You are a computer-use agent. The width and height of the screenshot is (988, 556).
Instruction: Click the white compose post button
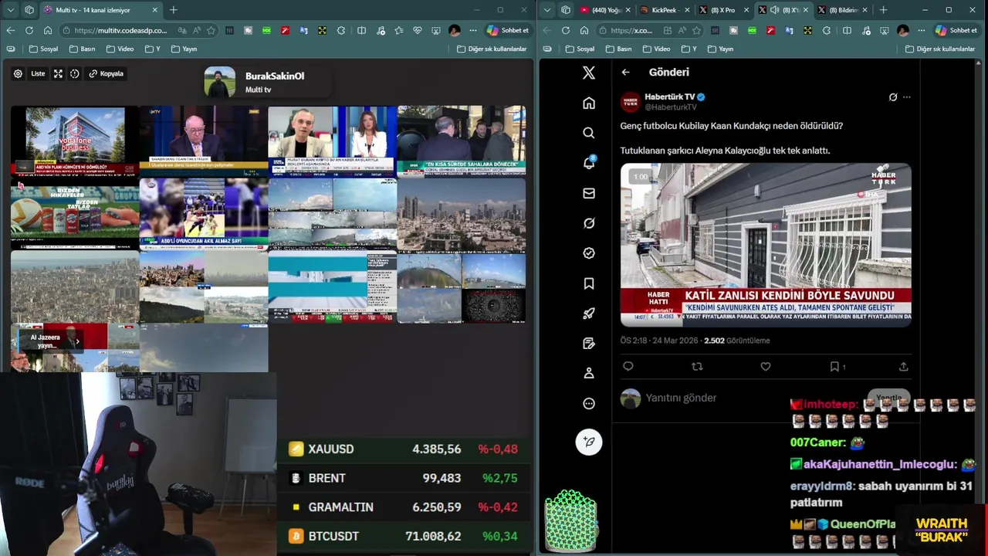coord(589,442)
